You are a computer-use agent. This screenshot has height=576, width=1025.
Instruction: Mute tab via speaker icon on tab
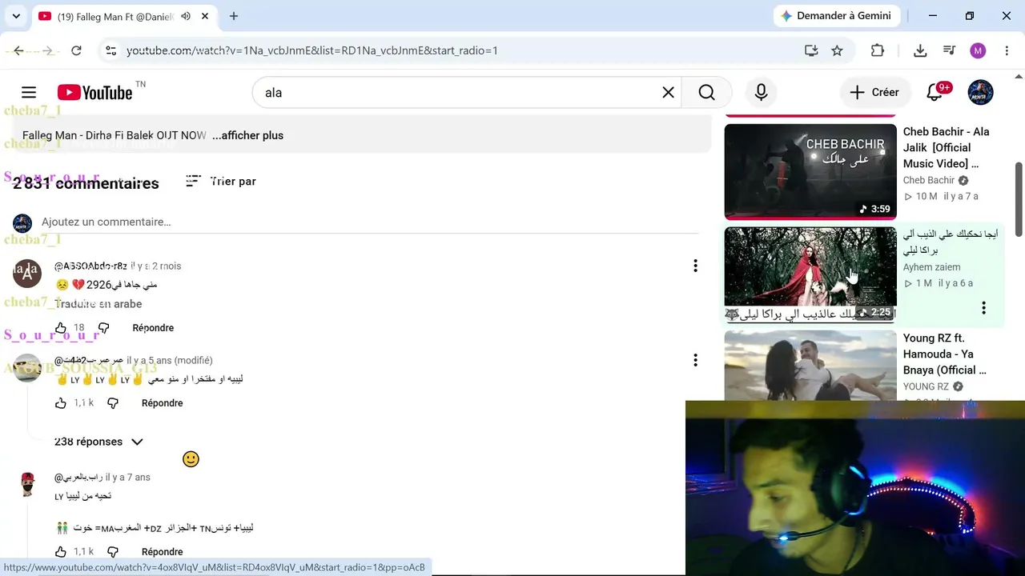[186, 16]
